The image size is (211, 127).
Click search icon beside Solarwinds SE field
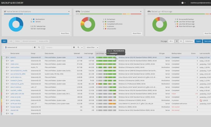coord(39,47)
